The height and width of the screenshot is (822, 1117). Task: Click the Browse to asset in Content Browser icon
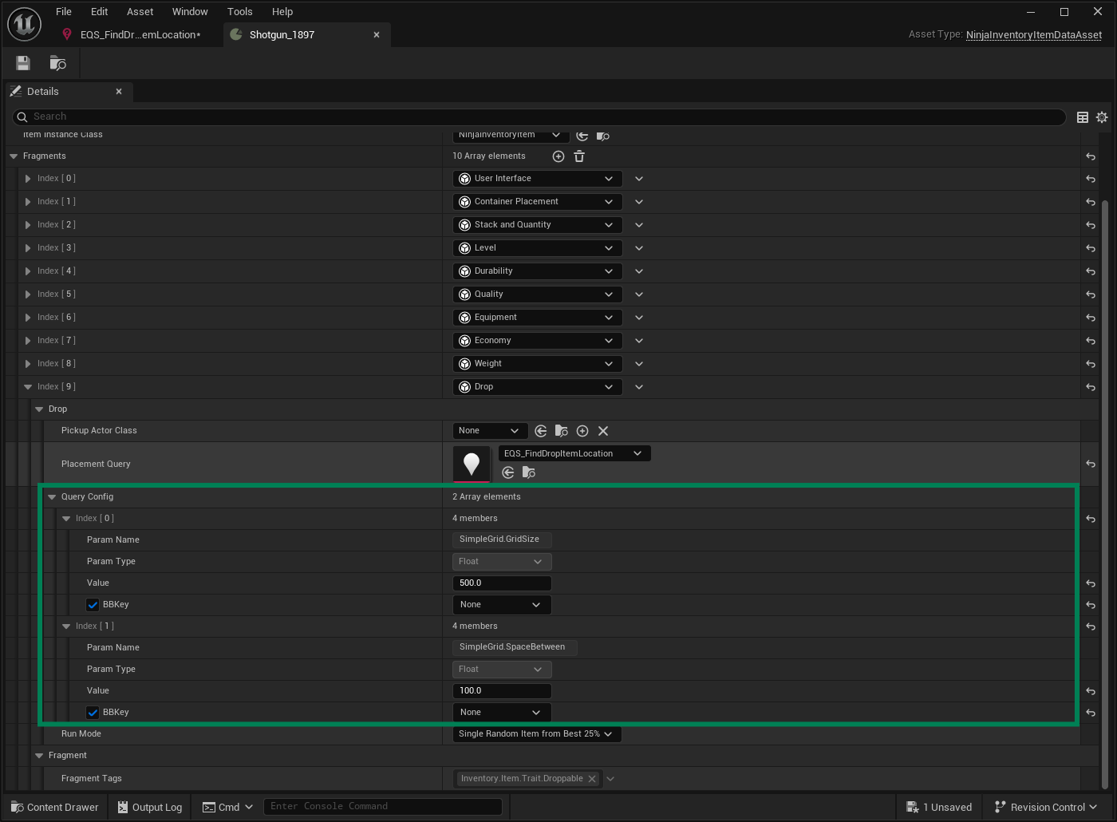coord(57,63)
